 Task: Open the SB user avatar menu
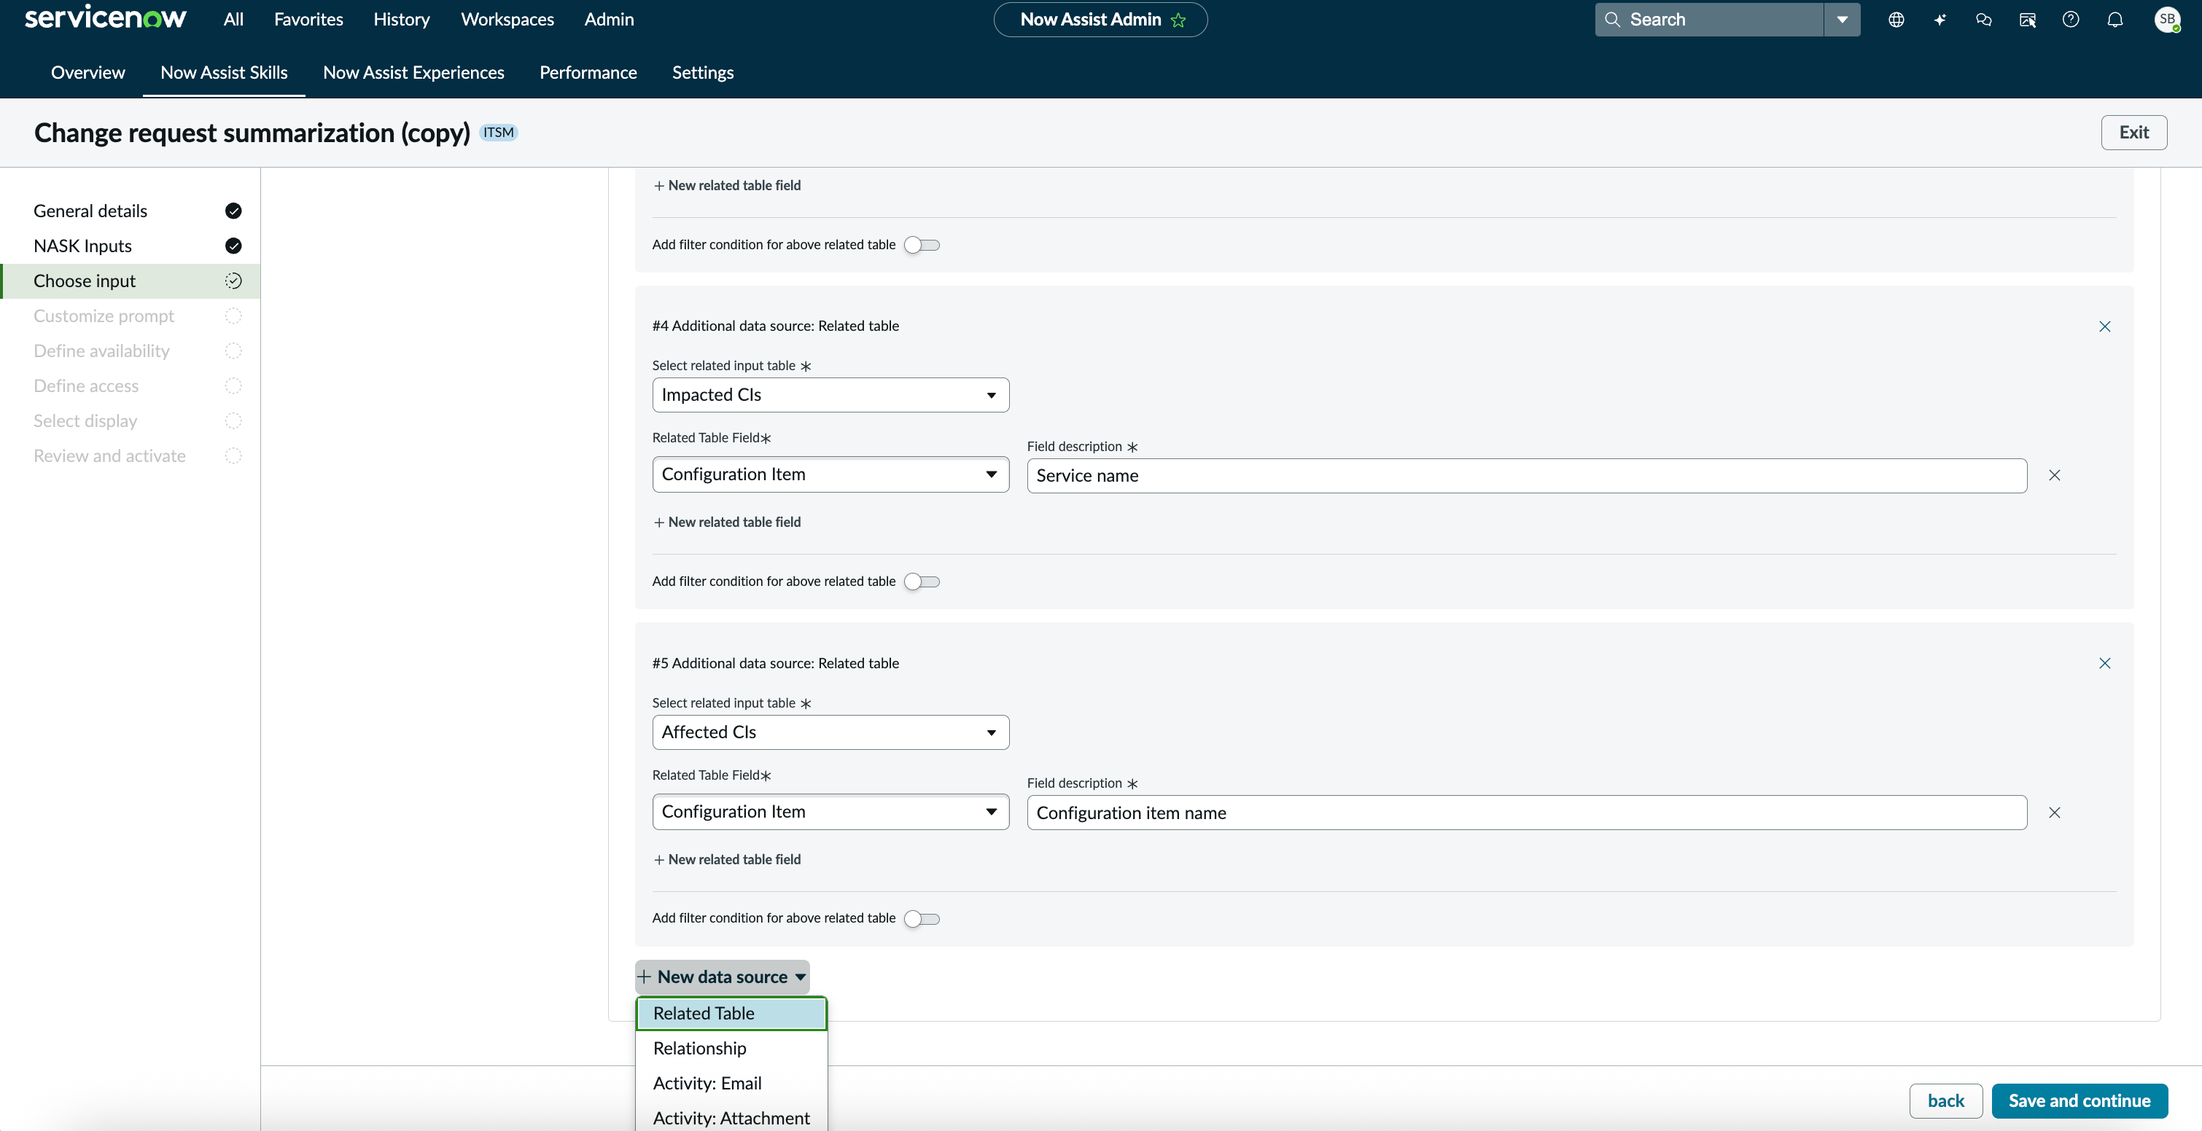tap(2167, 20)
